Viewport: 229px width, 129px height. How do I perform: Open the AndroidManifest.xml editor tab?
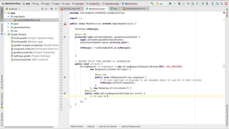click(x=136, y=9)
